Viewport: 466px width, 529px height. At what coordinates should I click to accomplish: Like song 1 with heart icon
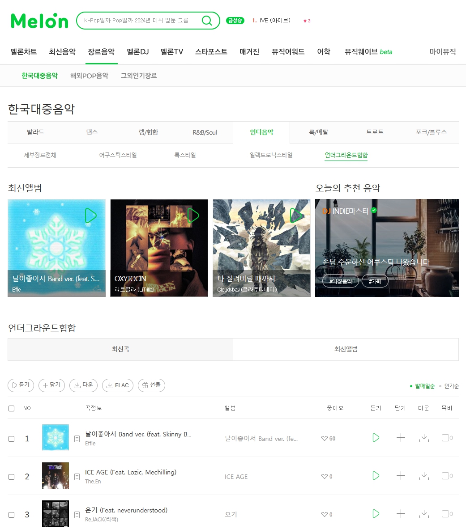point(324,438)
